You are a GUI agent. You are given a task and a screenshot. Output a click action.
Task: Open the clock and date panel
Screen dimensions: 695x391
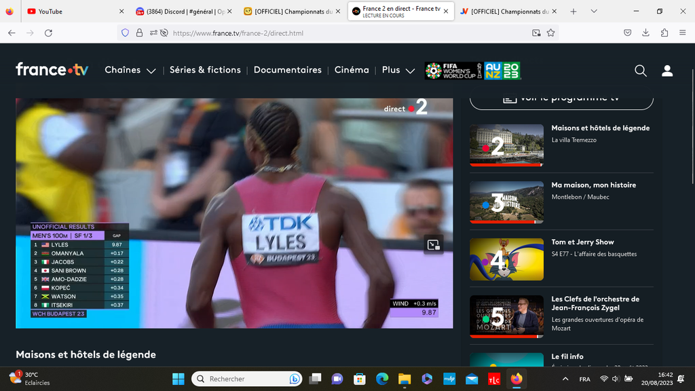(657, 379)
